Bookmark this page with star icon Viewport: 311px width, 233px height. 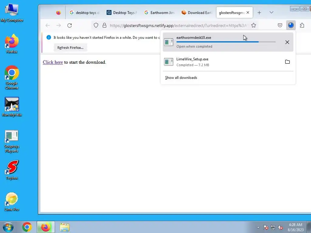254,25
